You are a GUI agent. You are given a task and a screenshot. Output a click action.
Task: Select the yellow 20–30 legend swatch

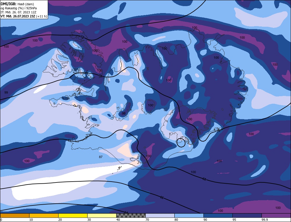tap(73, 216)
